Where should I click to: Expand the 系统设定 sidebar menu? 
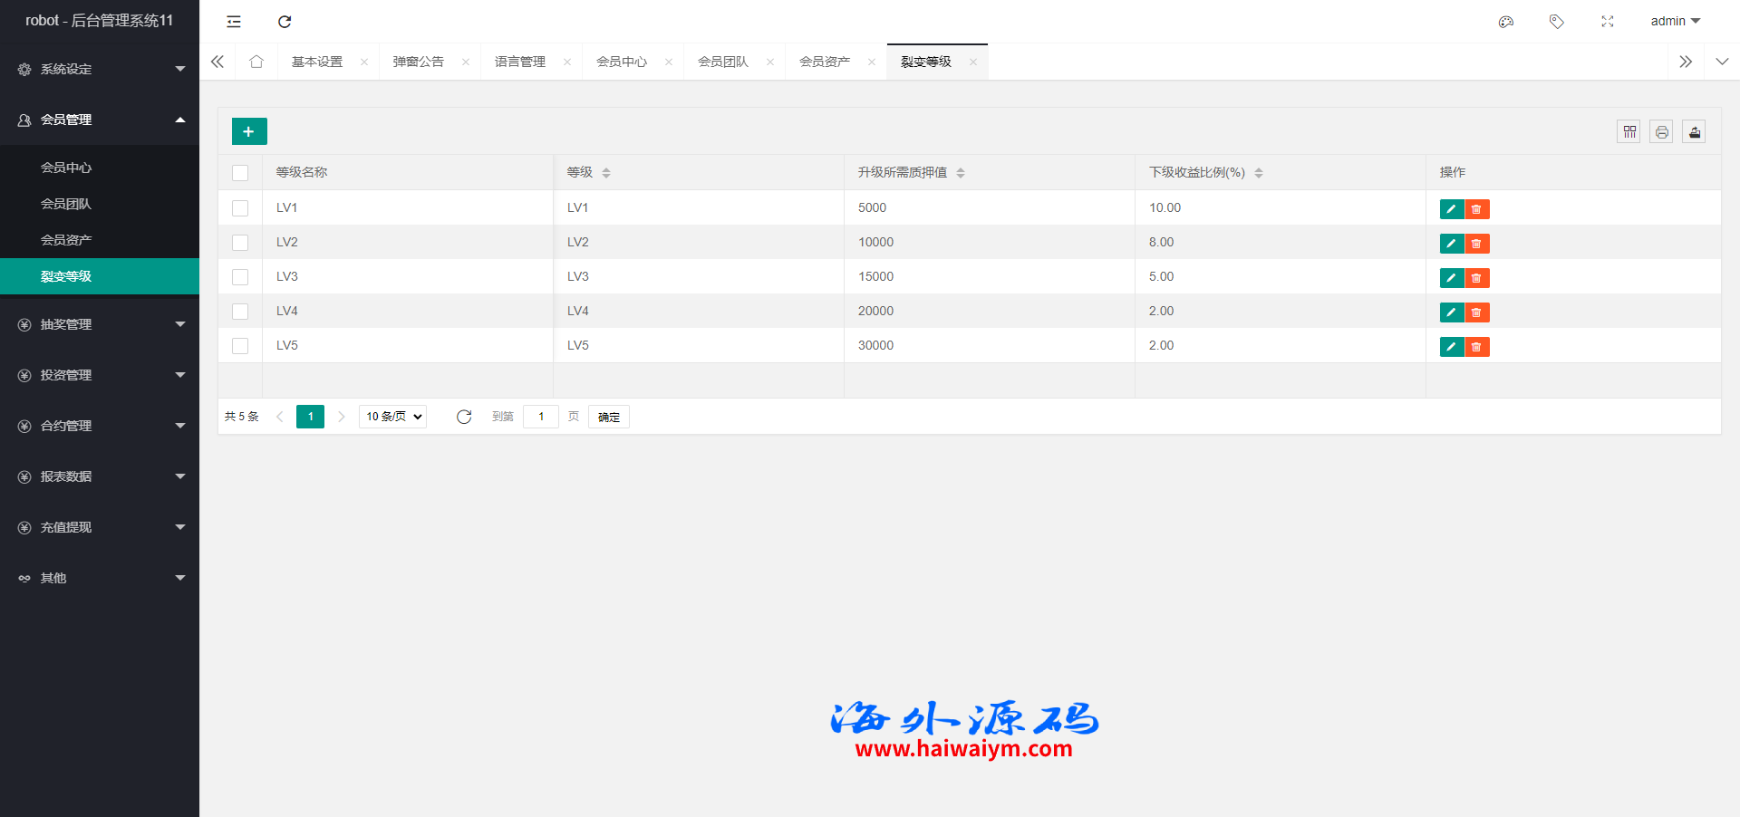(x=100, y=69)
